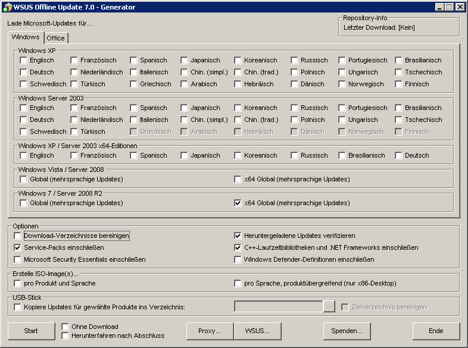Click the browse '...' button for USB directory
This screenshot has height=348, width=468.
click(x=329, y=307)
